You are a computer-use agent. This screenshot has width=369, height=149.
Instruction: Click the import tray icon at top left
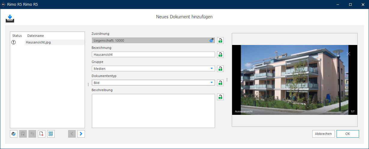10,19
